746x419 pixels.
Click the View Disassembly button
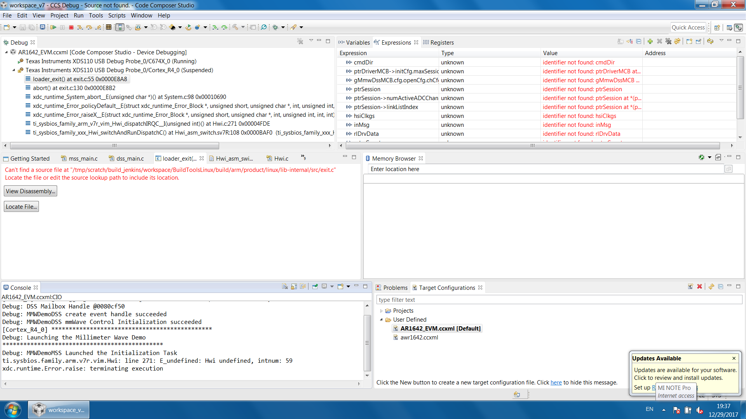pos(30,191)
